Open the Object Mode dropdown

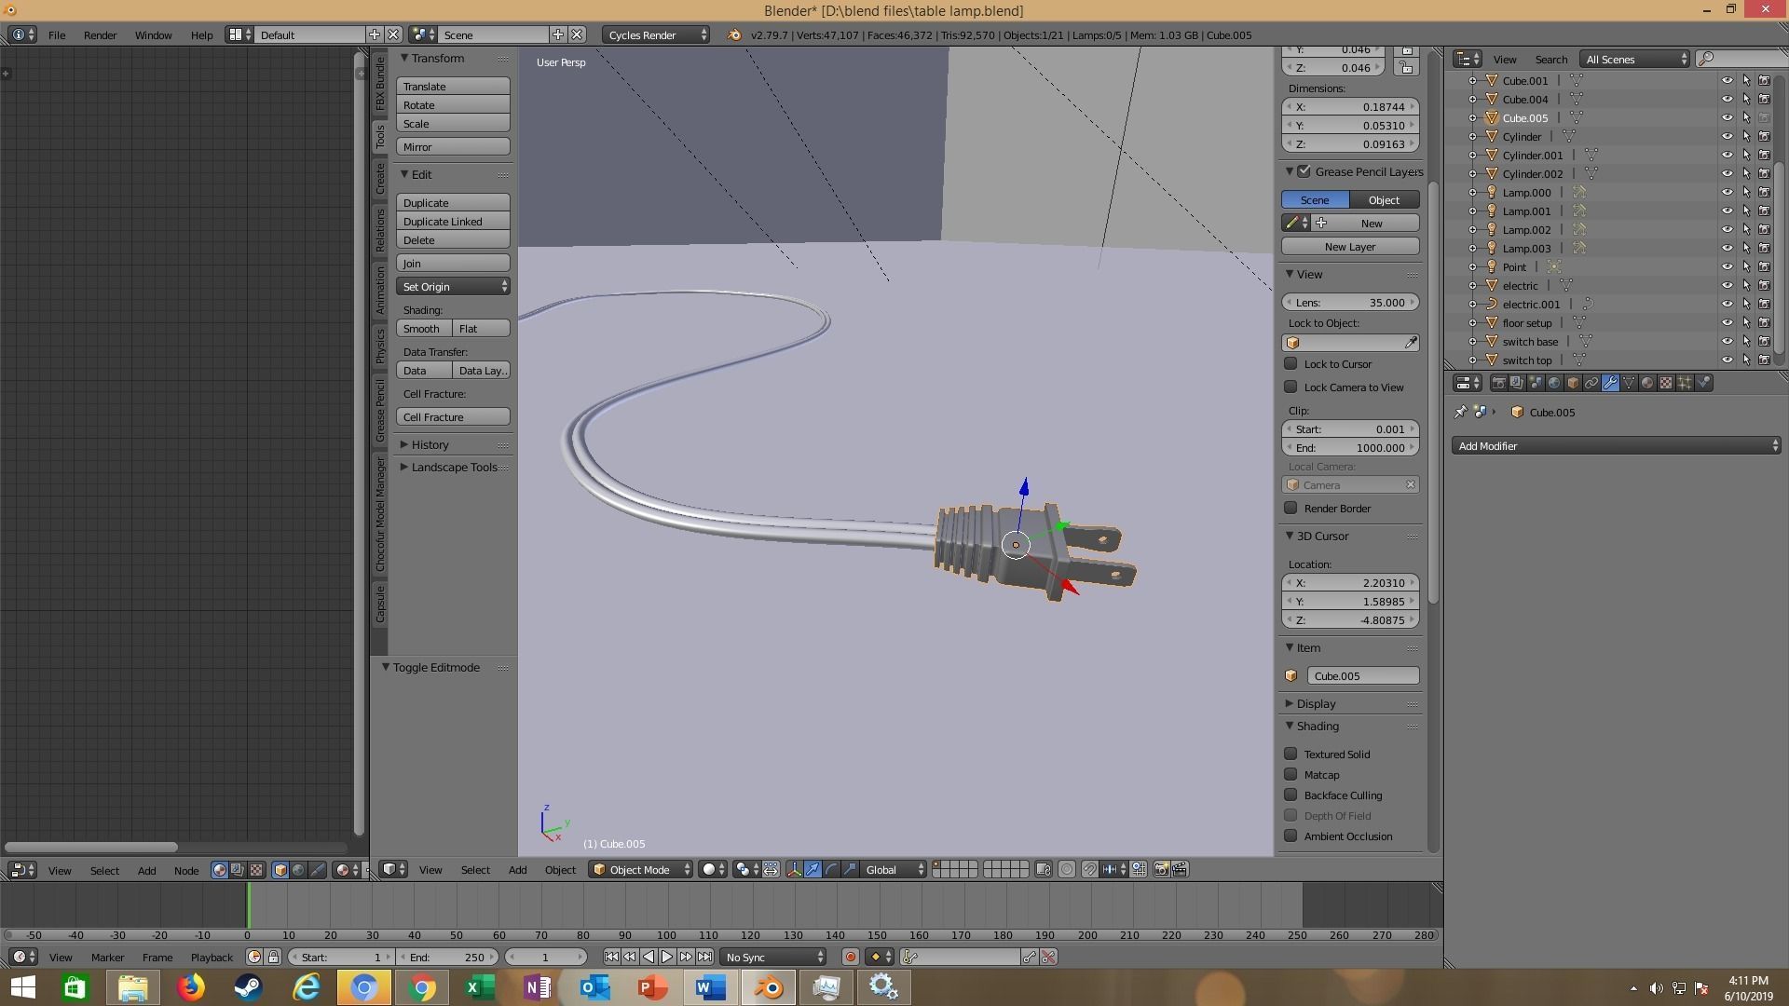(x=640, y=869)
